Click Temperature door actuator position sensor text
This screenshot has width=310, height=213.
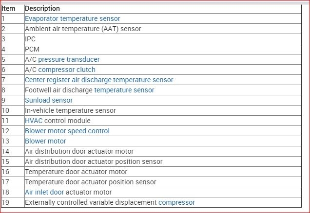pyautogui.click(x=91, y=182)
